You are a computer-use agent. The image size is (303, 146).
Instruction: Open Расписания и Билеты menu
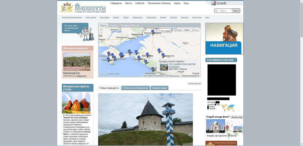159,3
